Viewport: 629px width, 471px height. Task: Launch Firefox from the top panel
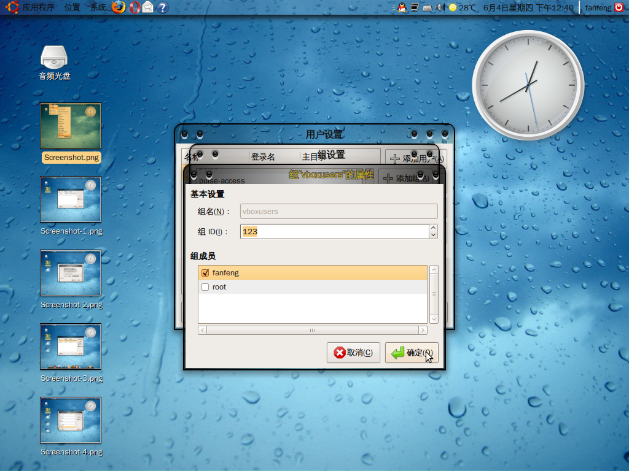[119, 7]
